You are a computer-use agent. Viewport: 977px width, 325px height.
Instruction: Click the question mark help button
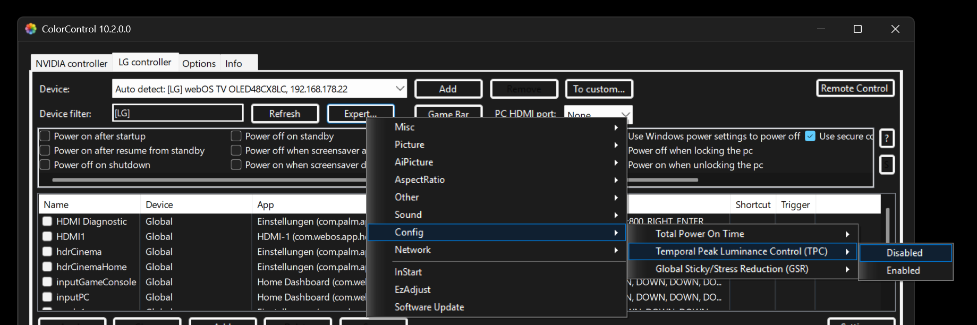pyautogui.click(x=887, y=139)
